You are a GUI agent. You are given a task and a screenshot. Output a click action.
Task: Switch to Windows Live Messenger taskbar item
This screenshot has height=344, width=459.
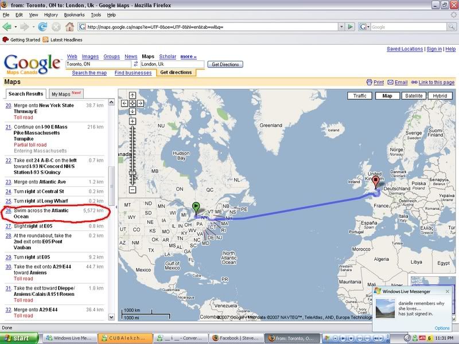[x=69, y=338]
